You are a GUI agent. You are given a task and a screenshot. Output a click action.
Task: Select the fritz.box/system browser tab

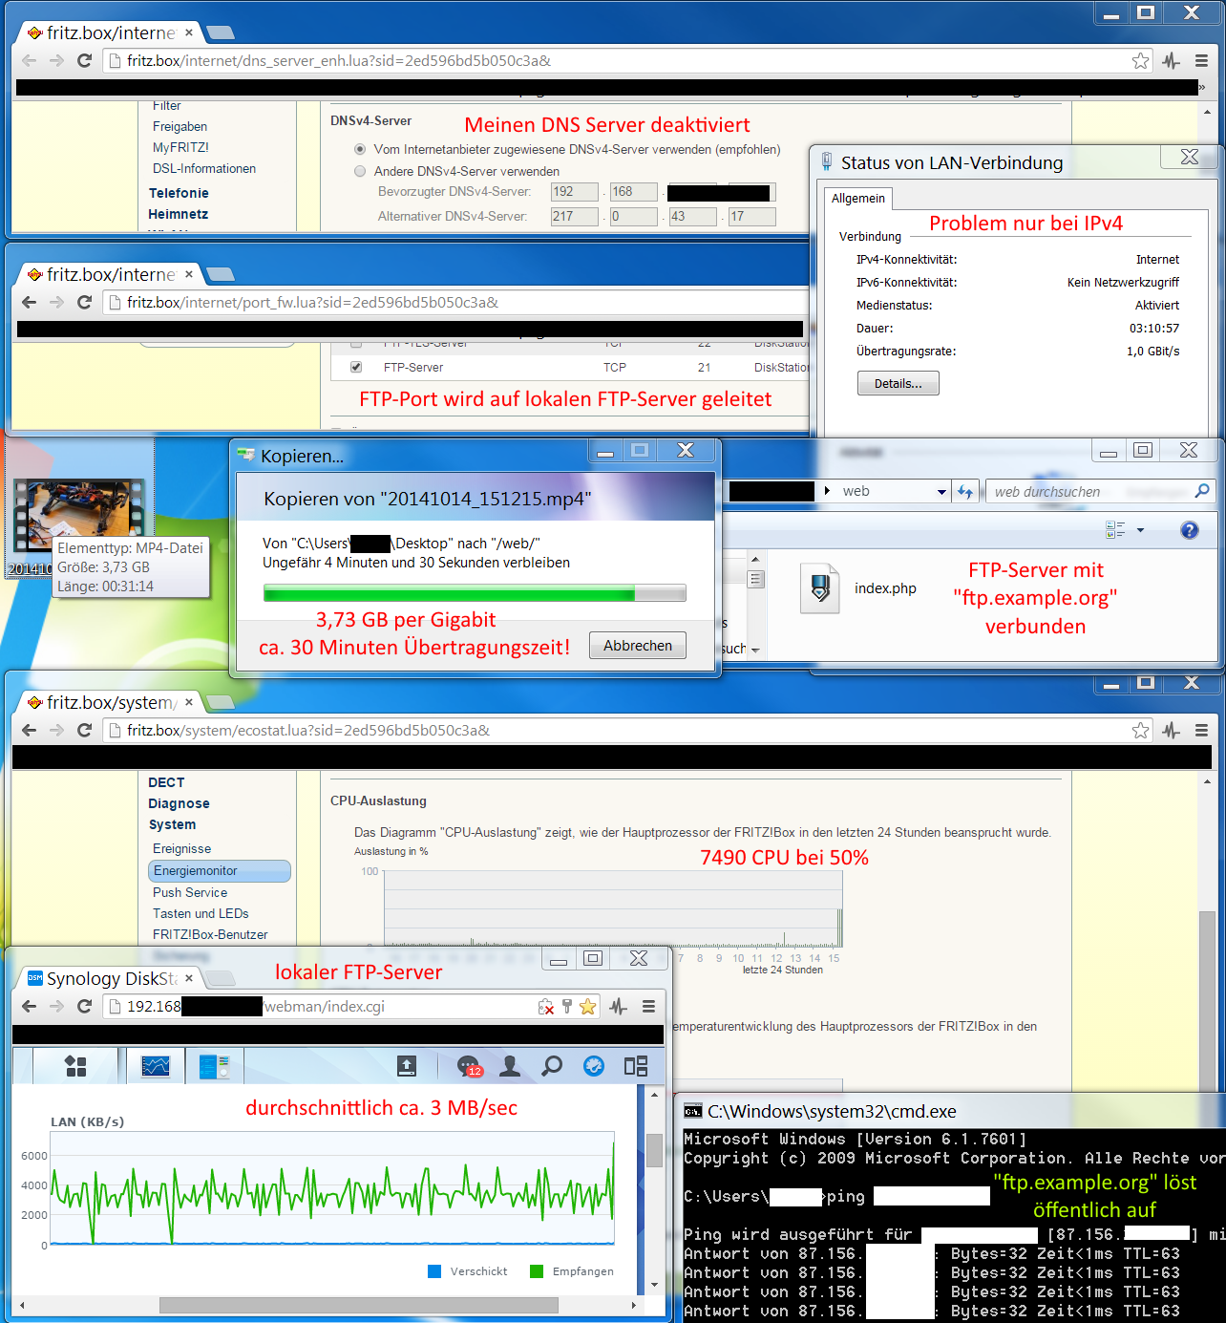click(110, 702)
